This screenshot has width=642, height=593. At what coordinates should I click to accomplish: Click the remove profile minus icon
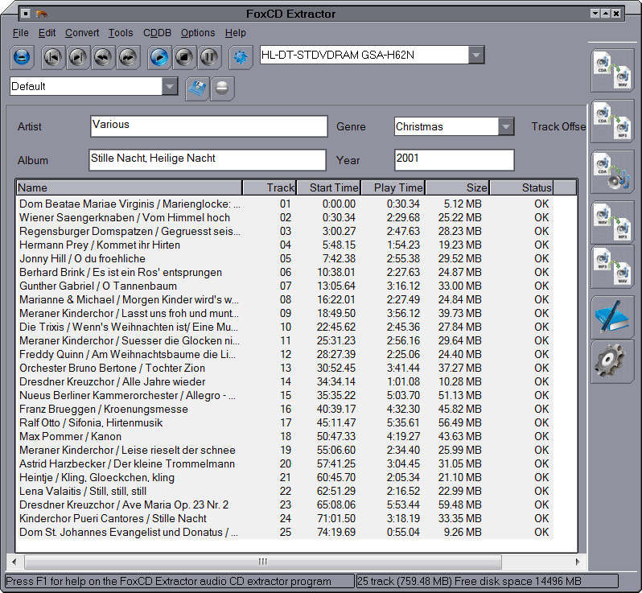point(222,89)
